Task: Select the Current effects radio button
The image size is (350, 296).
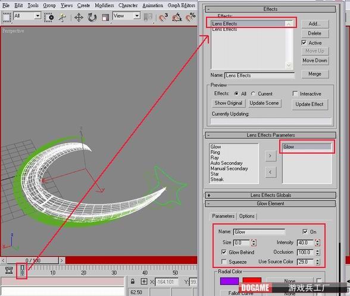Action: tap(253, 94)
